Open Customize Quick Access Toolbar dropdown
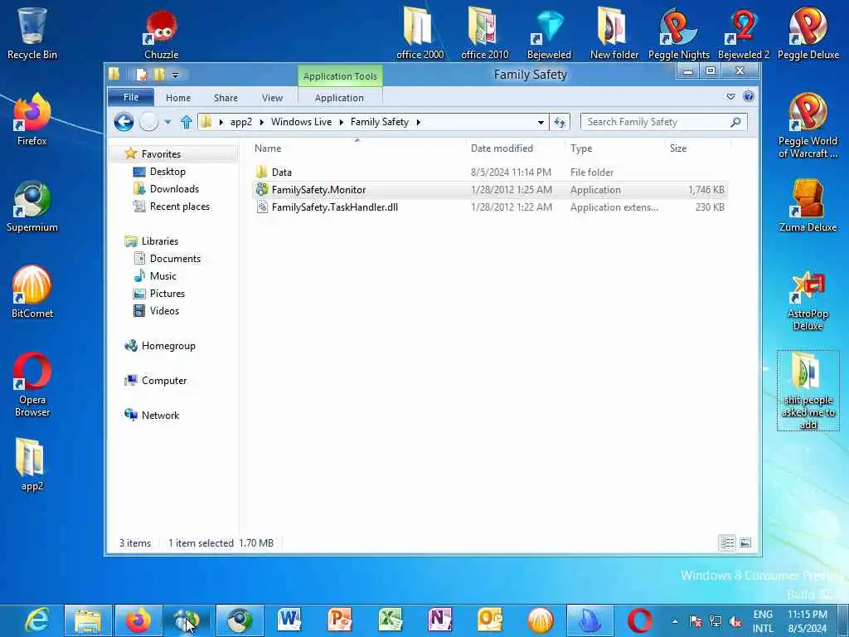This screenshot has width=849, height=637. point(175,75)
